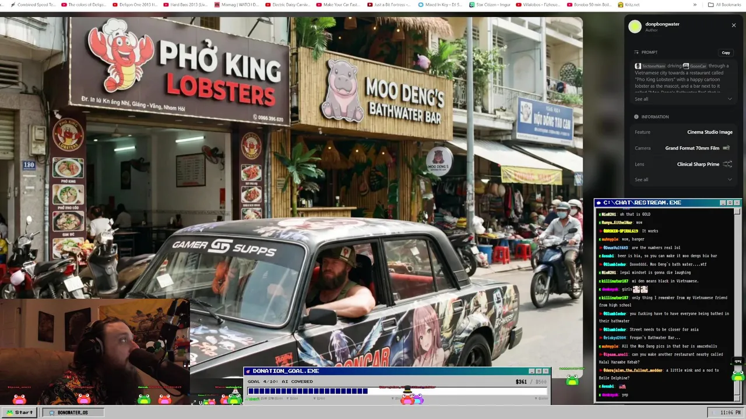Click the Clinical Sharp Prime lens icon

(x=727, y=164)
